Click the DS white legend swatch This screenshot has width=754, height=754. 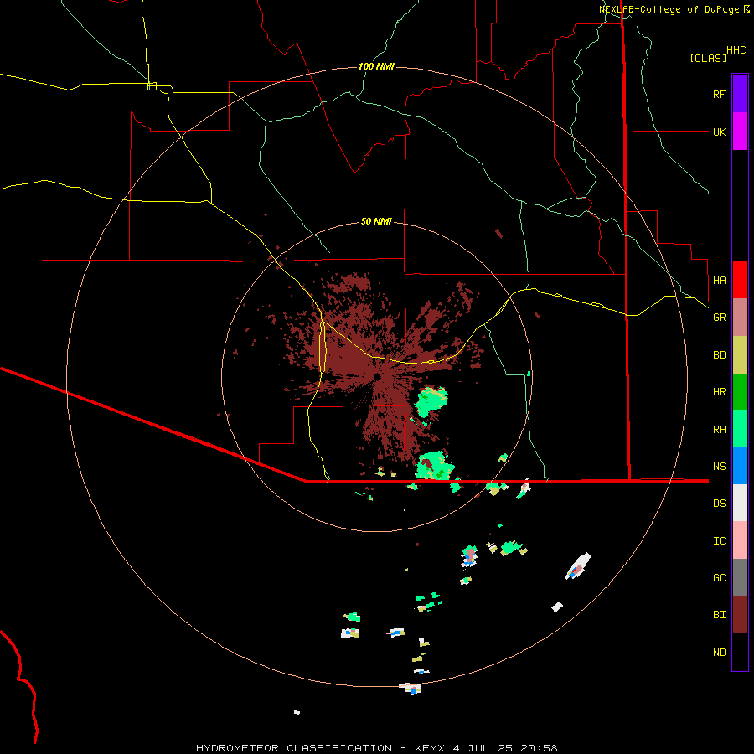[740, 503]
